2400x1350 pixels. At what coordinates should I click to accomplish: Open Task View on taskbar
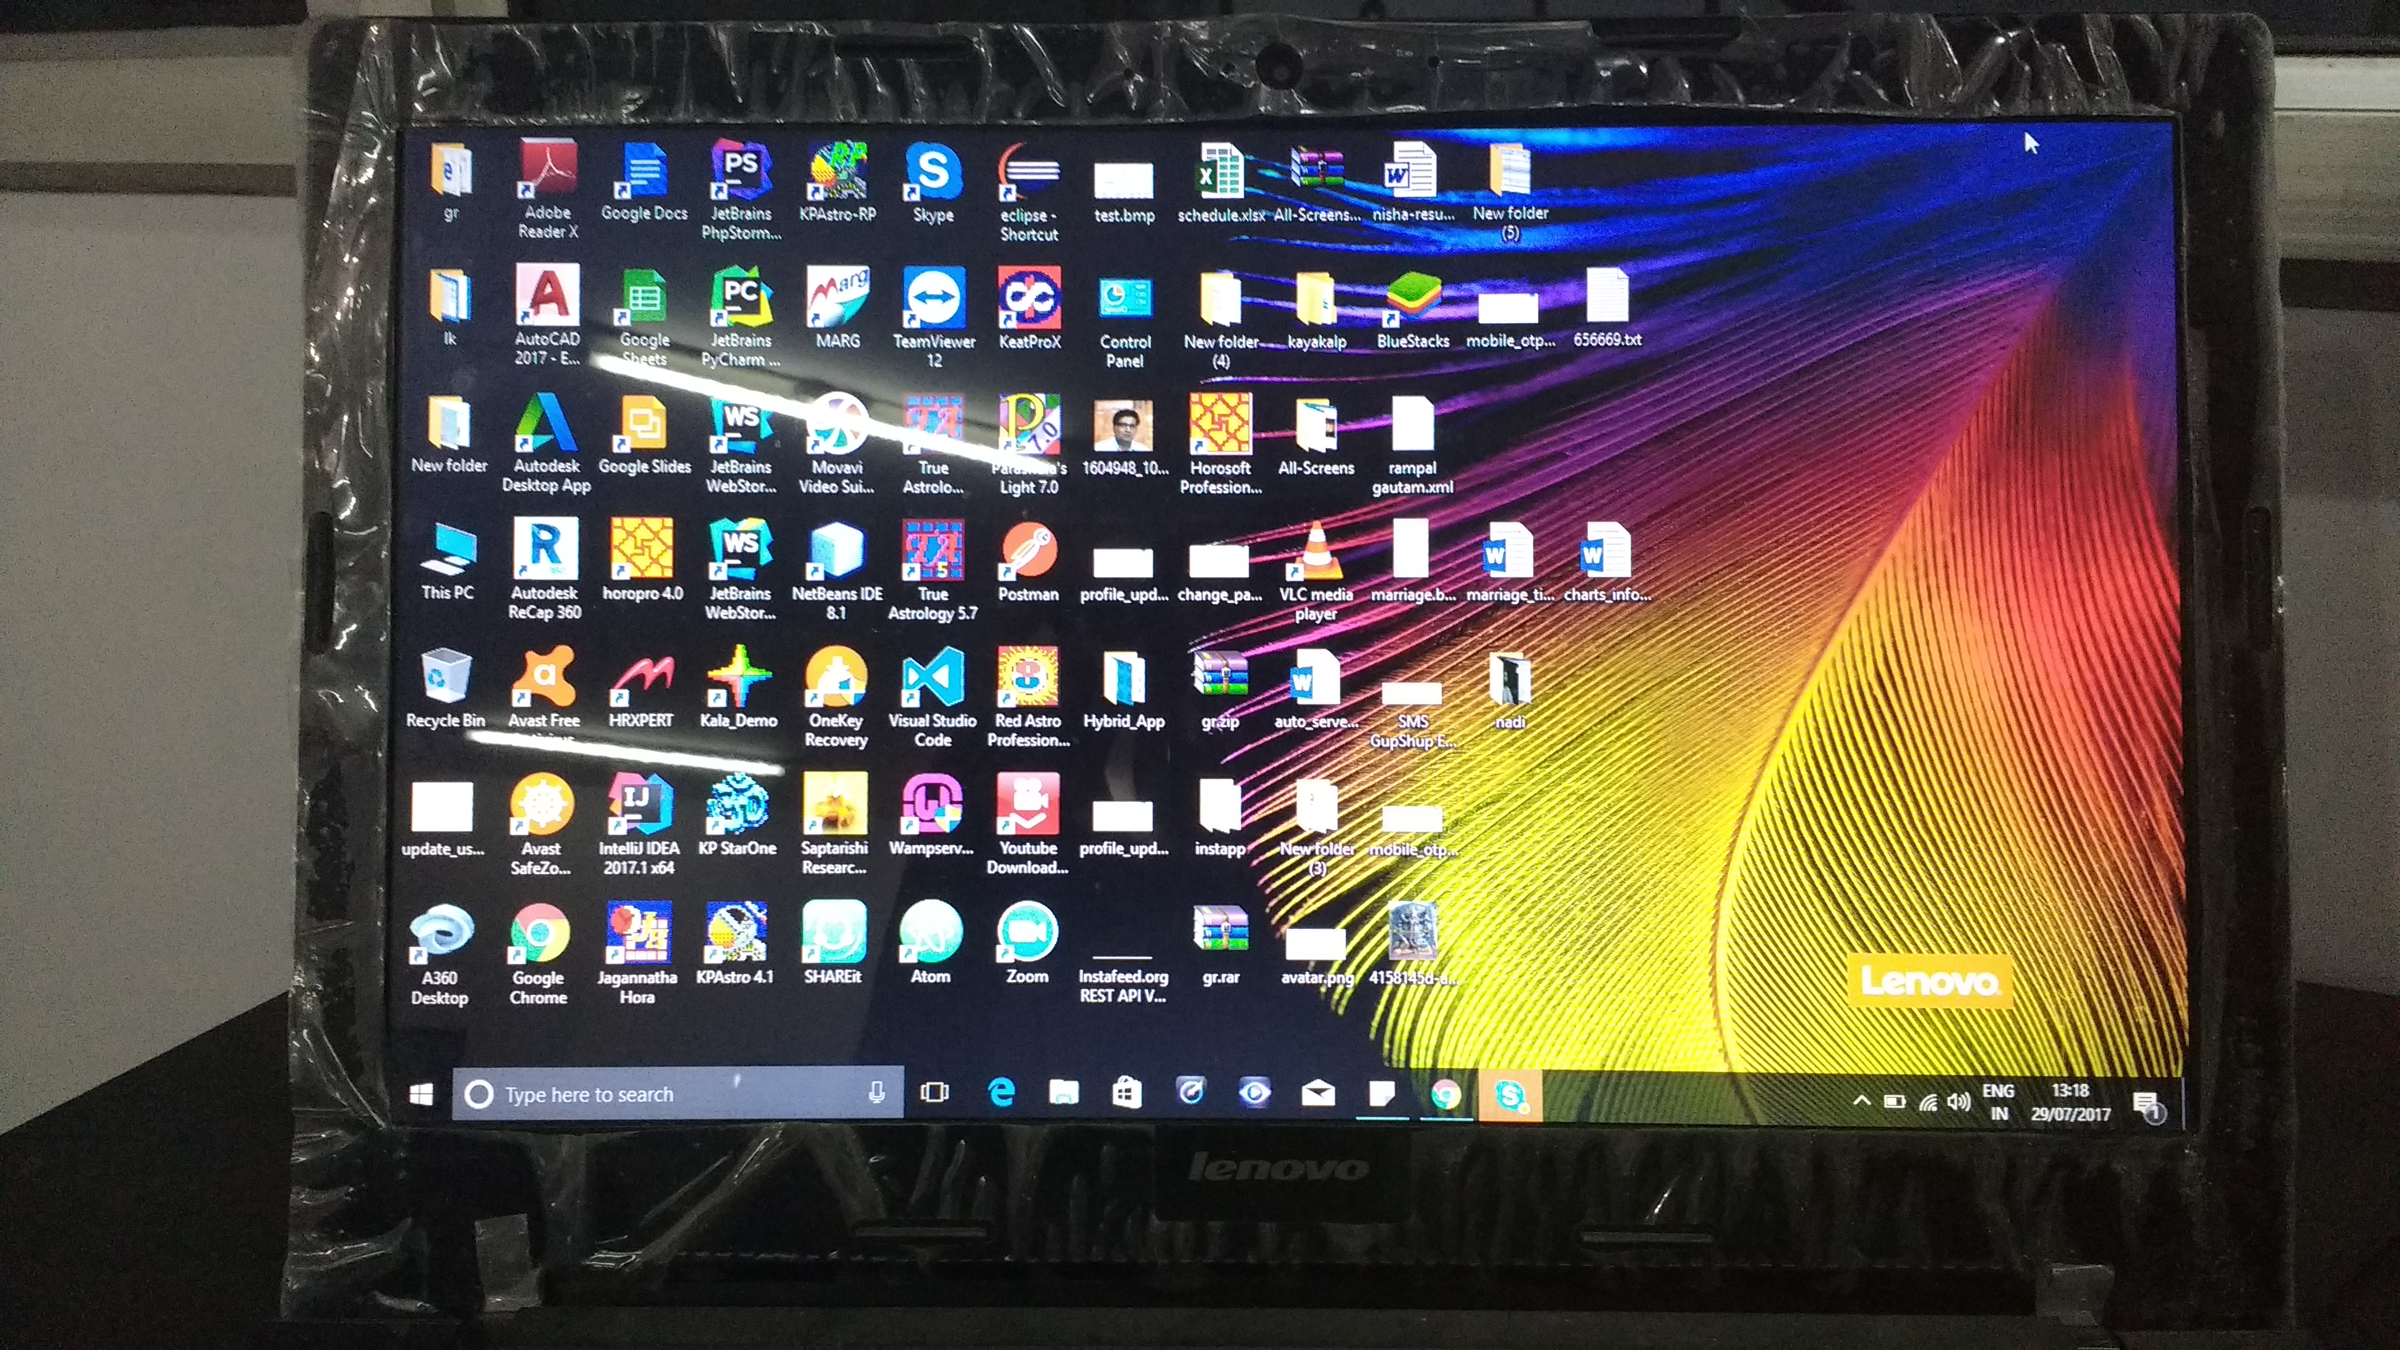coord(935,1092)
